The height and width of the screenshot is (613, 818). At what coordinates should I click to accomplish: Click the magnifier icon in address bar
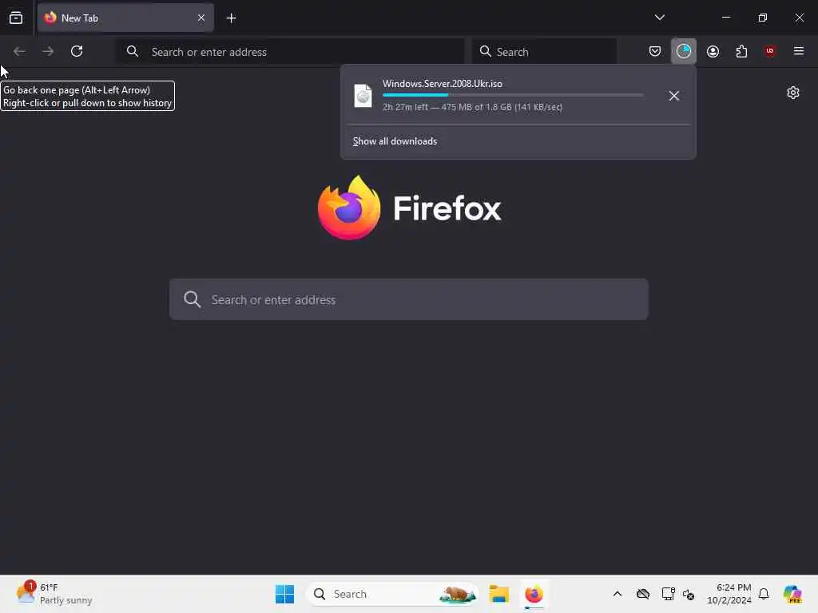(x=133, y=51)
